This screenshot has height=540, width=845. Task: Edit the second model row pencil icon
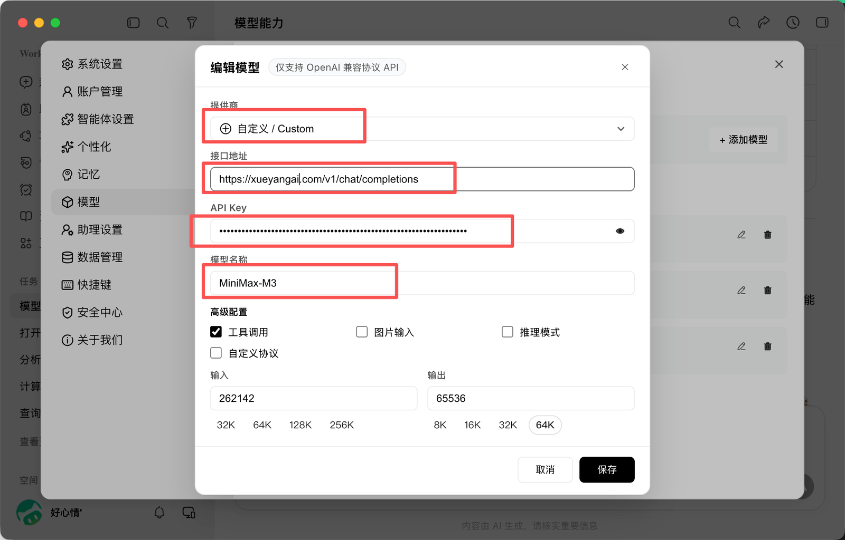coord(741,291)
